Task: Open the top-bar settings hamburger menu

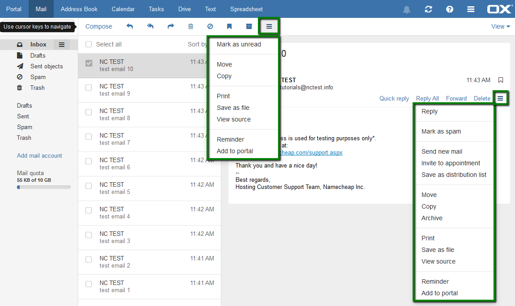Action: click(x=471, y=9)
